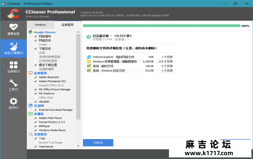Switch to the 应用程序 tab
This screenshot has height=159, width=253.
click(68, 25)
